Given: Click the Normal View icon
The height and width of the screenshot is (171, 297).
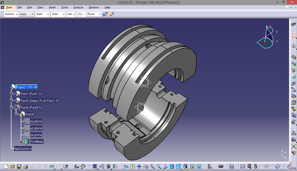Looking at the screenshot, I should (165, 166).
